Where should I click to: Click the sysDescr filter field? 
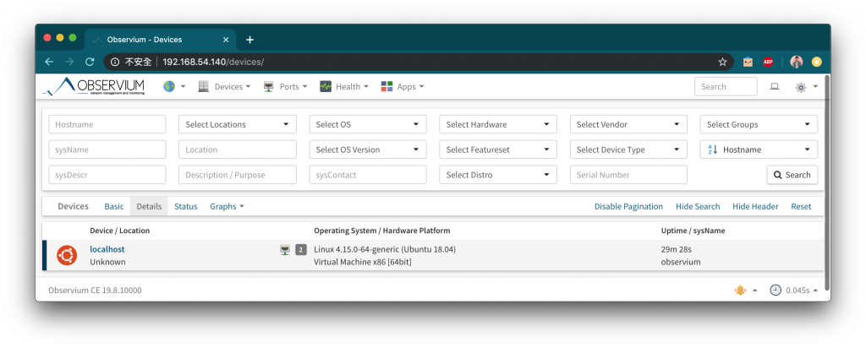[x=107, y=175]
